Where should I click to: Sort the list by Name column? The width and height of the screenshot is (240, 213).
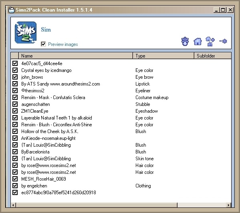point(76,56)
